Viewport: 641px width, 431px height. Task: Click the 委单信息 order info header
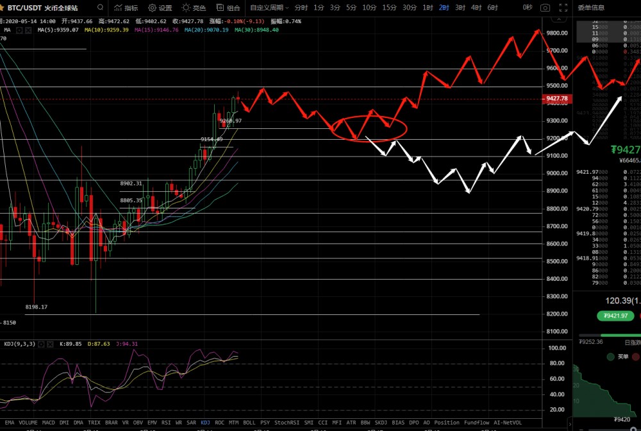pos(590,8)
